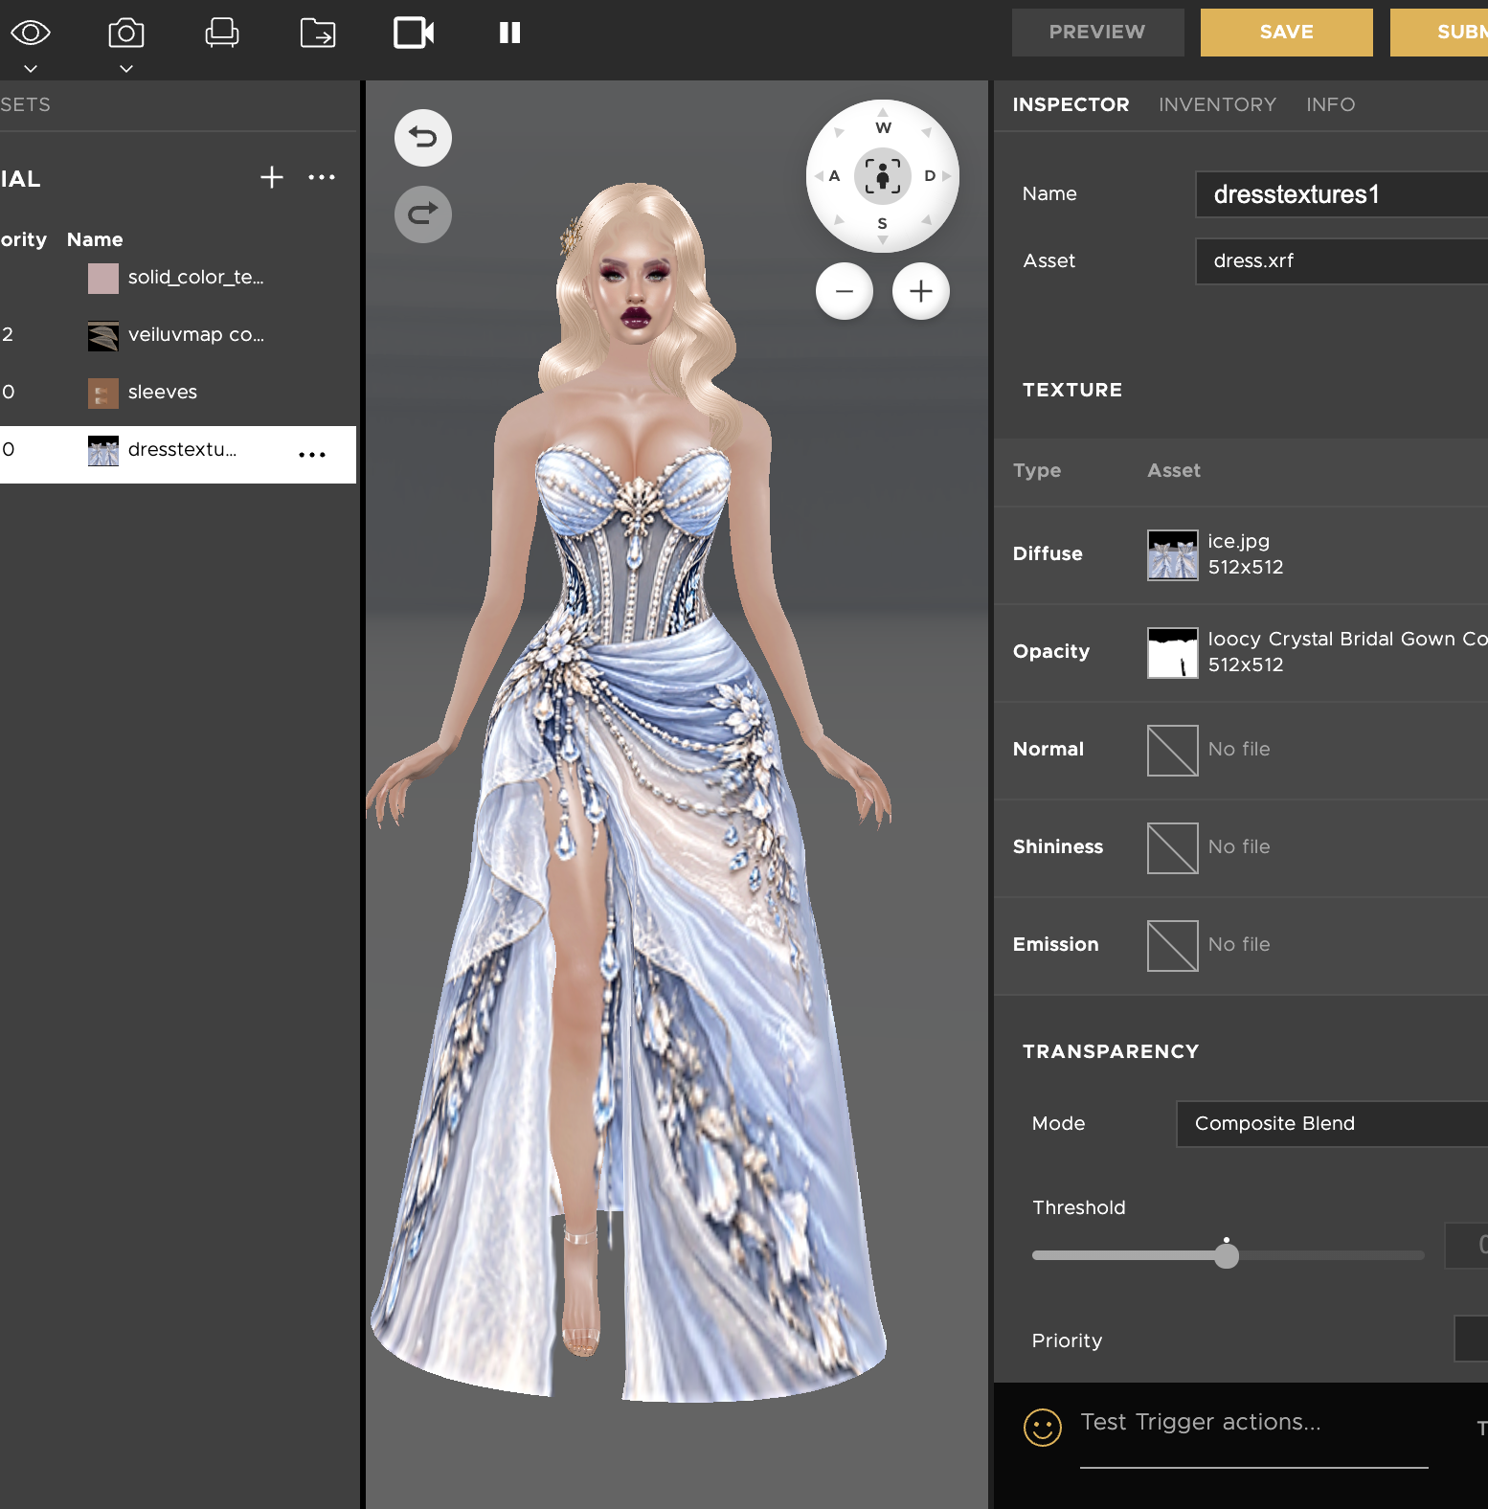
Task: Click the Asset field dress.xrf
Action: [1341, 260]
